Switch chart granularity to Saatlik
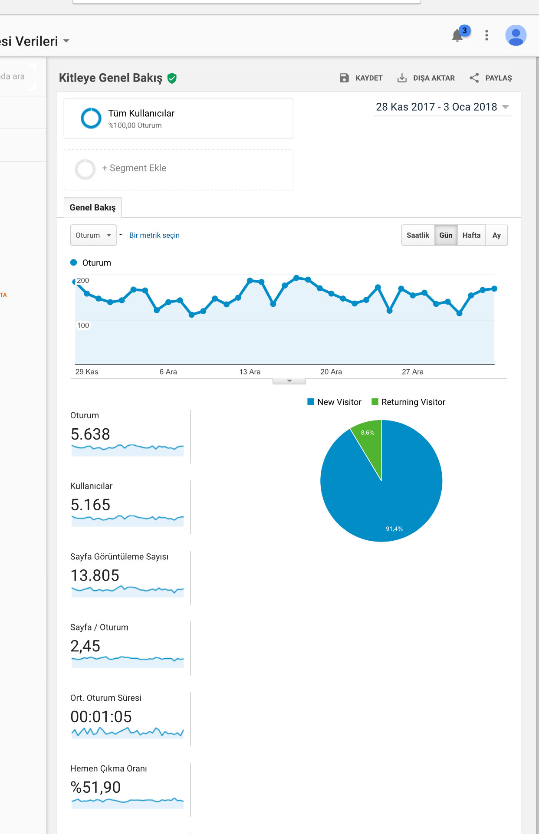The height and width of the screenshot is (834, 539). click(x=417, y=235)
